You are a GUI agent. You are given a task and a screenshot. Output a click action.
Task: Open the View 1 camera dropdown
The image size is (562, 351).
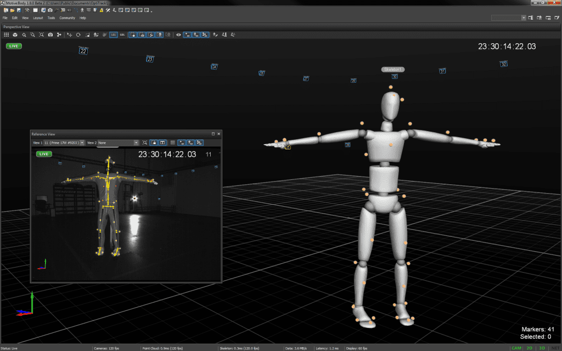click(x=63, y=143)
